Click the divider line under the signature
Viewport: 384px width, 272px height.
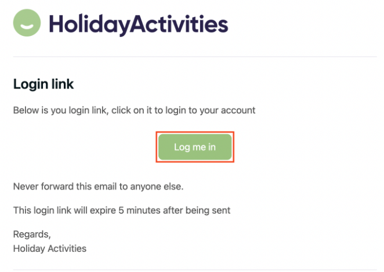pos(195,269)
